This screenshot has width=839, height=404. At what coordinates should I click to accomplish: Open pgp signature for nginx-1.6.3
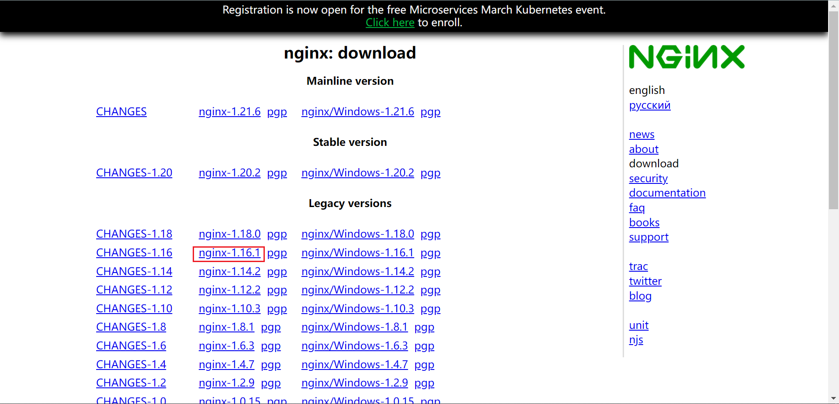tap(271, 346)
